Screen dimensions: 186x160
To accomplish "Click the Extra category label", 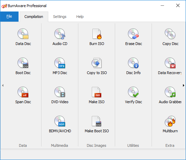I will [170, 145].
